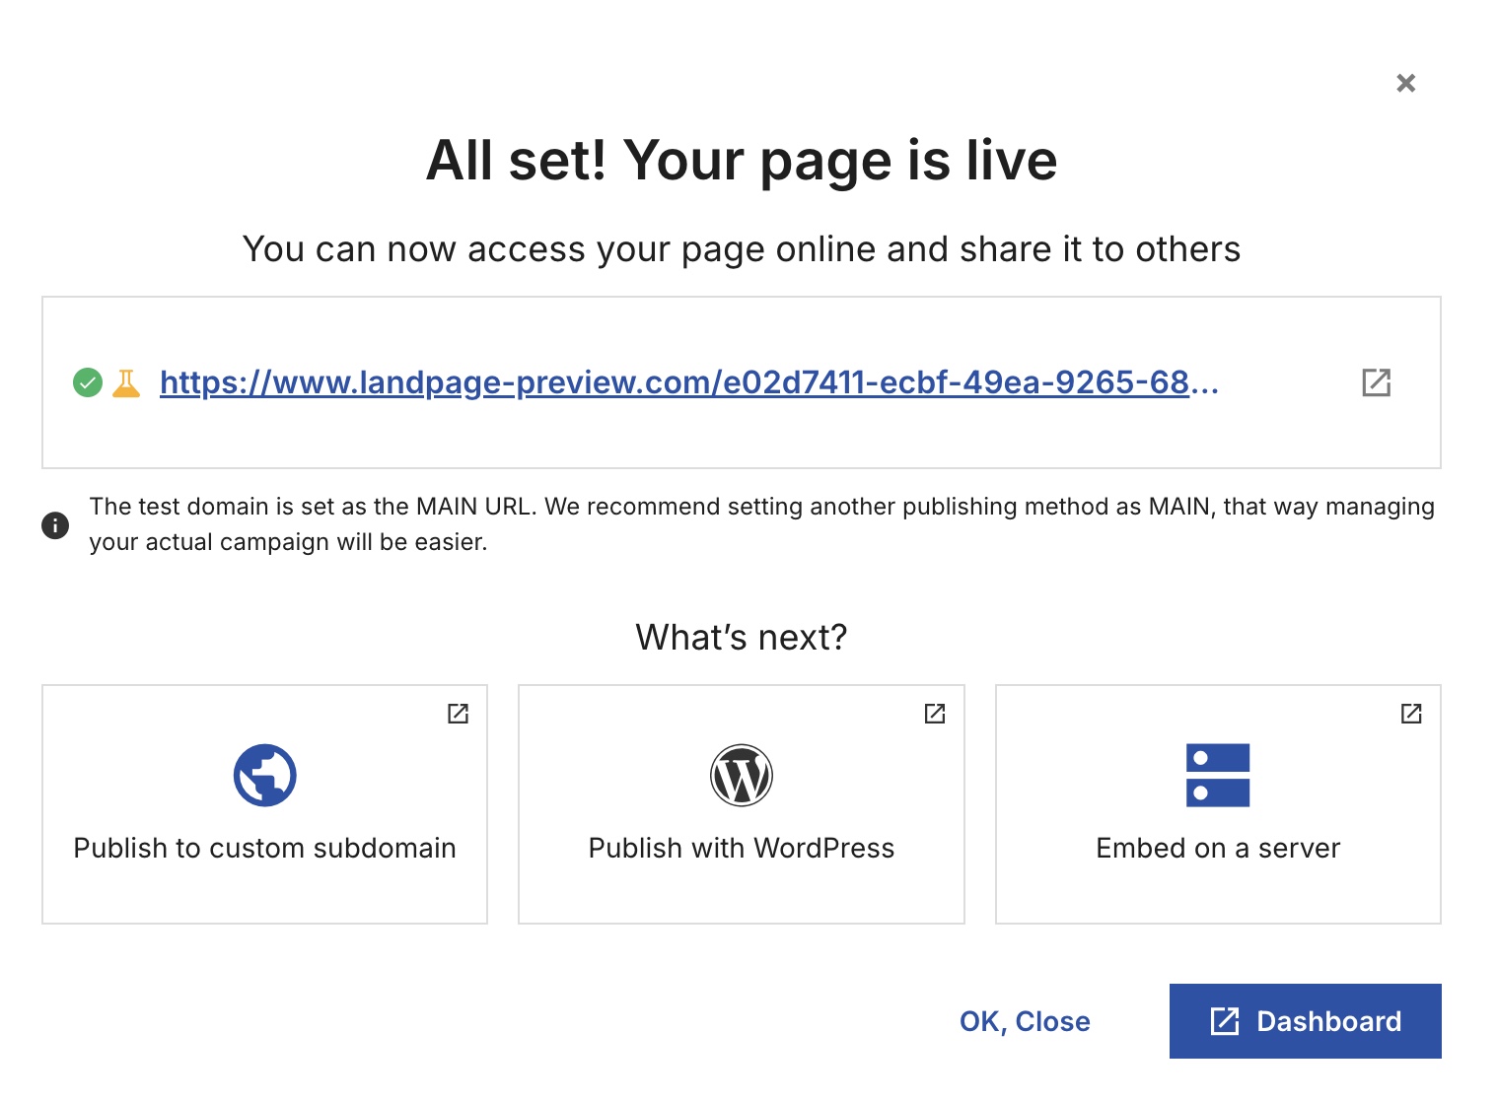Click the info icon next to the MAIN URL note

(x=55, y=524)
